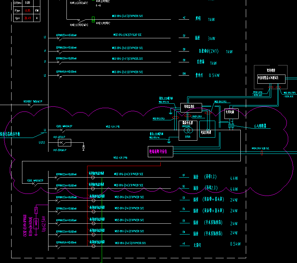Click the red ellipse on the RVSP-2X1.0-SC20 cable
The height and width of the screenshot is (263, 297).
click(x=262, y=153)
